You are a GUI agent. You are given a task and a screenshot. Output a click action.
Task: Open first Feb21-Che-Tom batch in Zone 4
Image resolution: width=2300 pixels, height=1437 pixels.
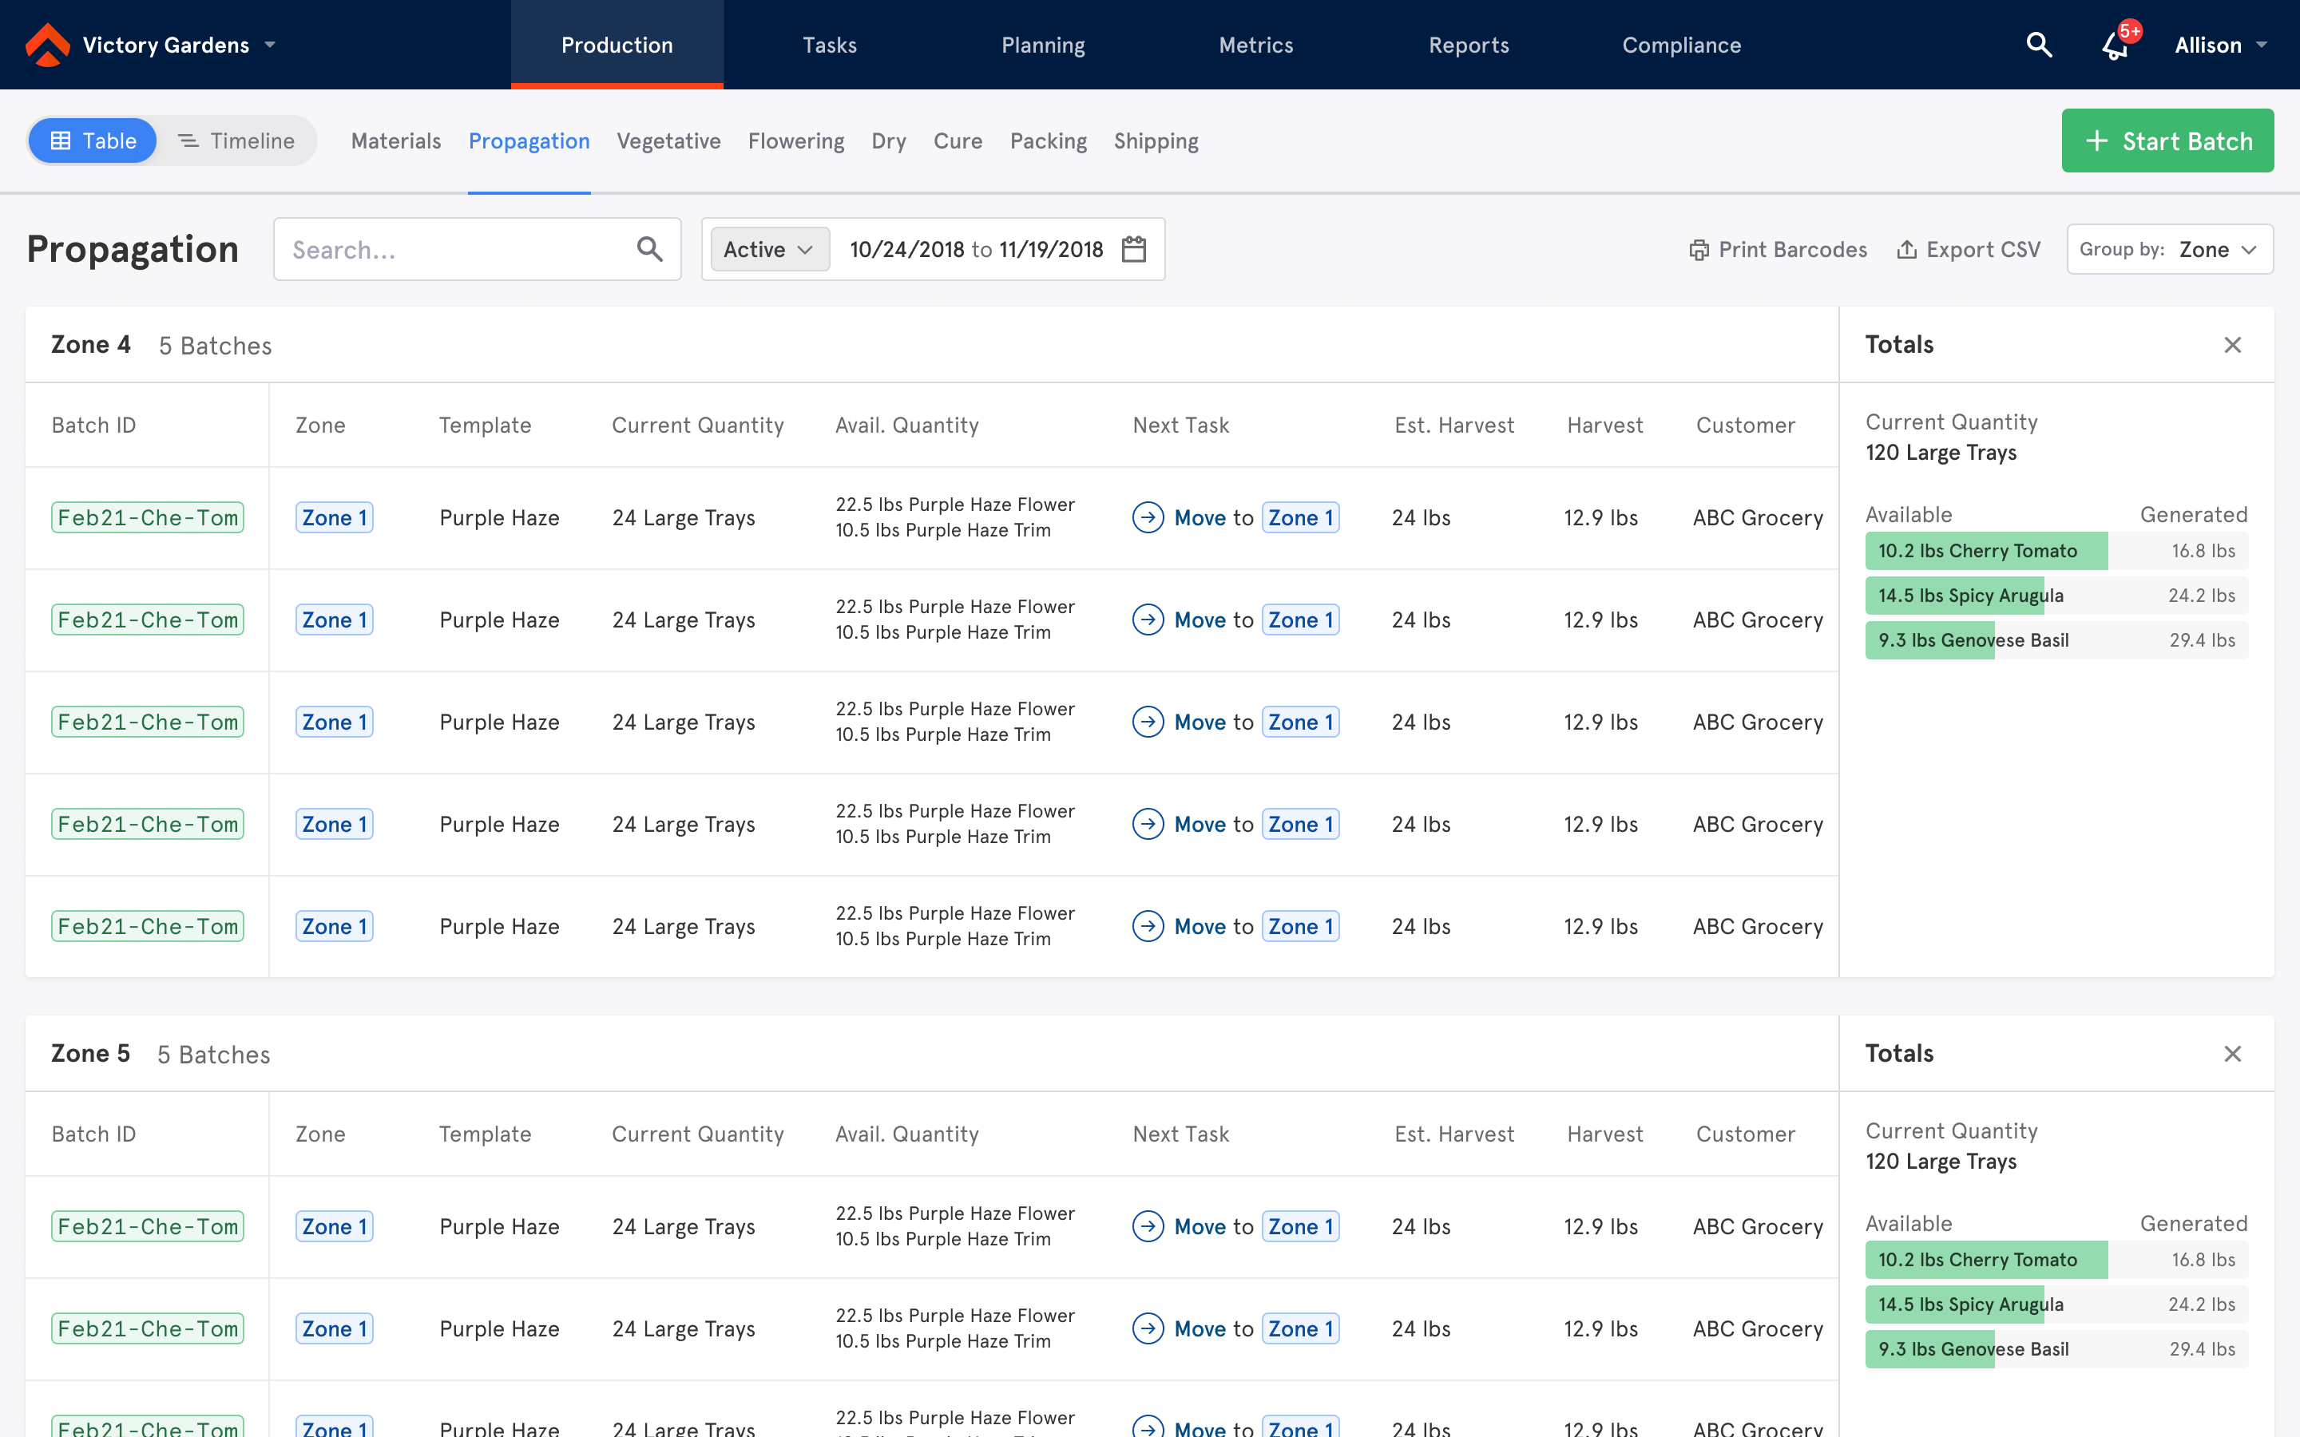tap(147, 518)
